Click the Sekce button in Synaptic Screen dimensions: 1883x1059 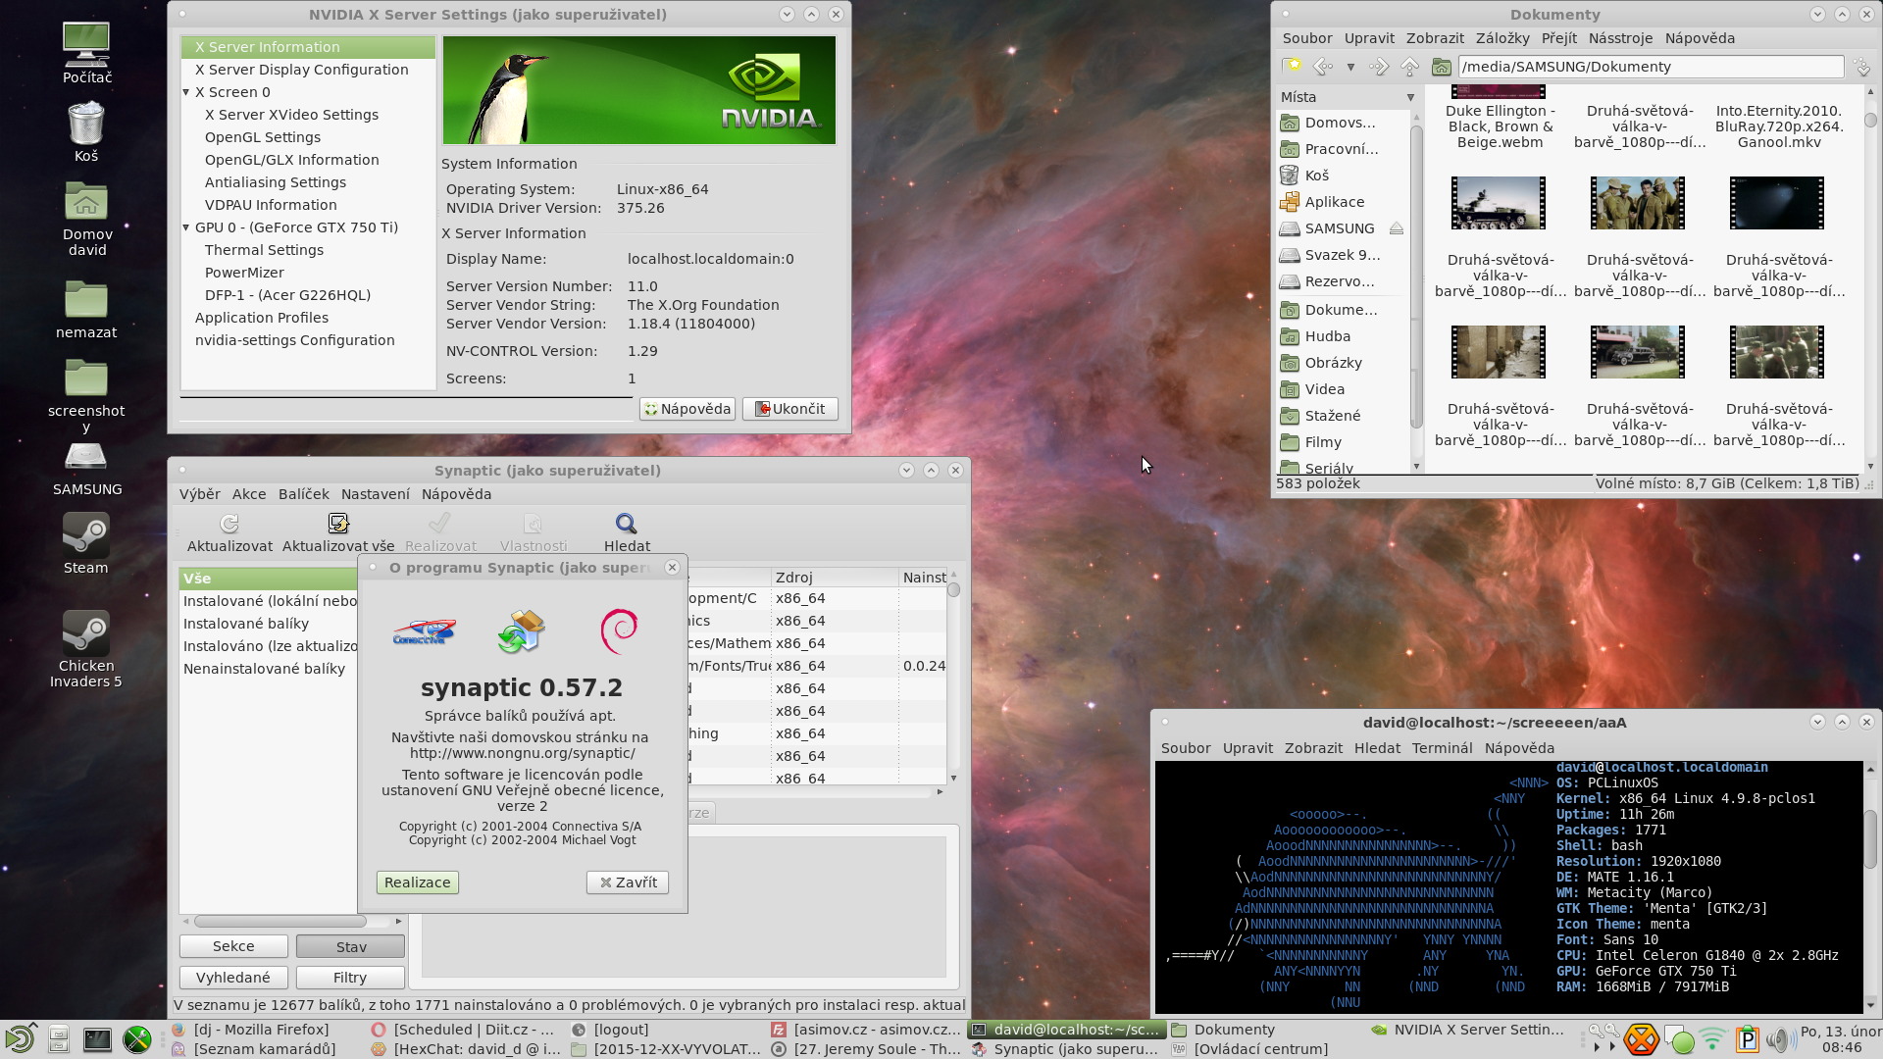pos(233,946)
